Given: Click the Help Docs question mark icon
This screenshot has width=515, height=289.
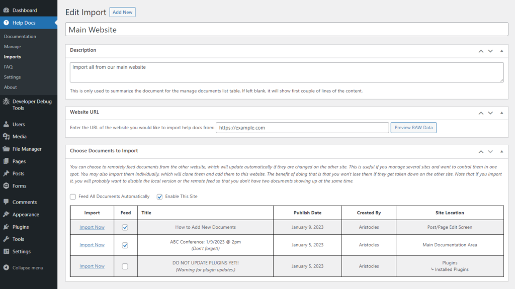Looking at the screenshot, I should pyautogui.click(x=6, y=23).
